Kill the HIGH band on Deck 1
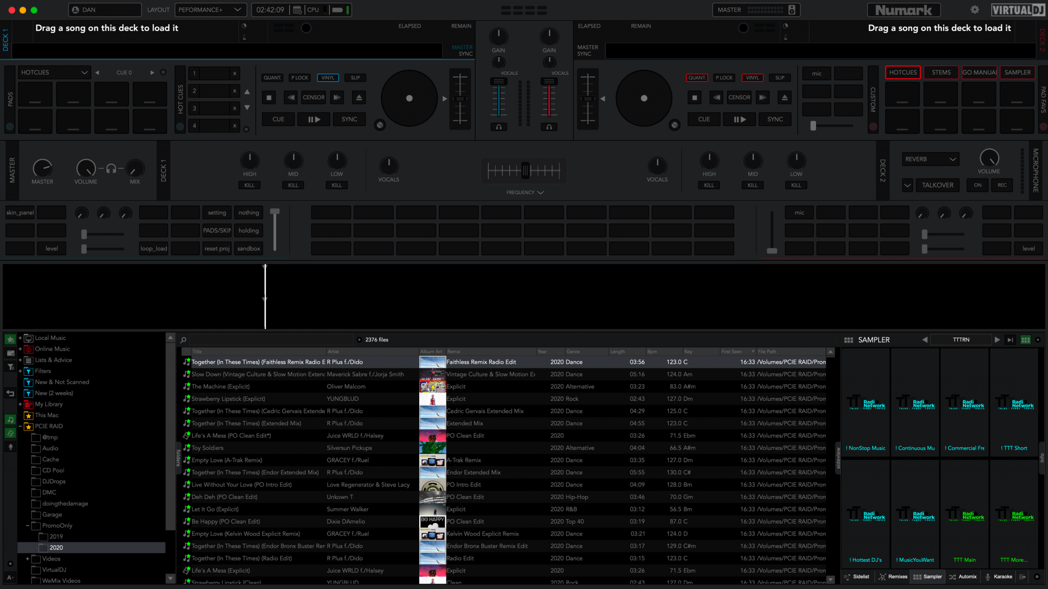 (x=249, y=185)
